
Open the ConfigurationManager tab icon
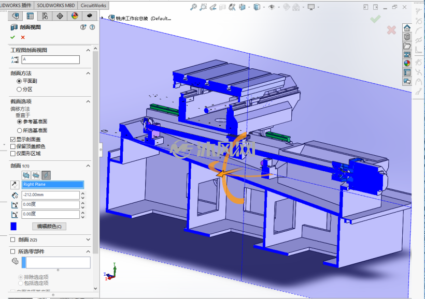click(x=45, y=16)
